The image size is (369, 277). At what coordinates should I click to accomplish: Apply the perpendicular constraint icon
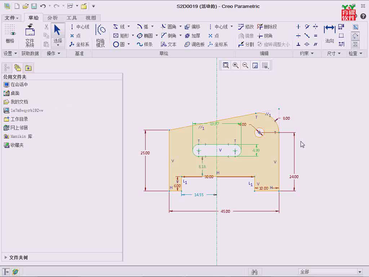pyautogui.click(x=298, y=44)
